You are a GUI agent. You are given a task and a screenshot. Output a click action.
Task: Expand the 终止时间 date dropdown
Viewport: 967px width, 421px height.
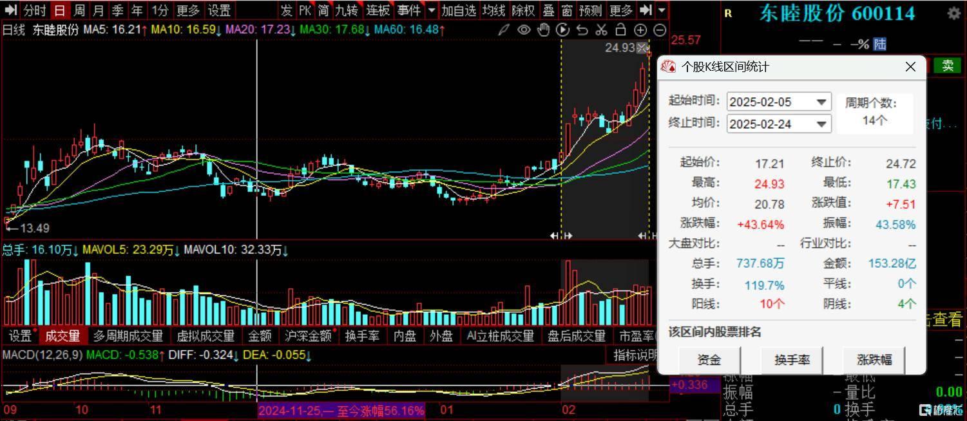pos(821,124)
